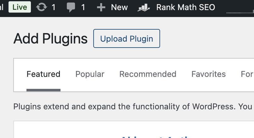254x138 pixels.
Task: Click the Live status badge
Action: pos(20,7)
